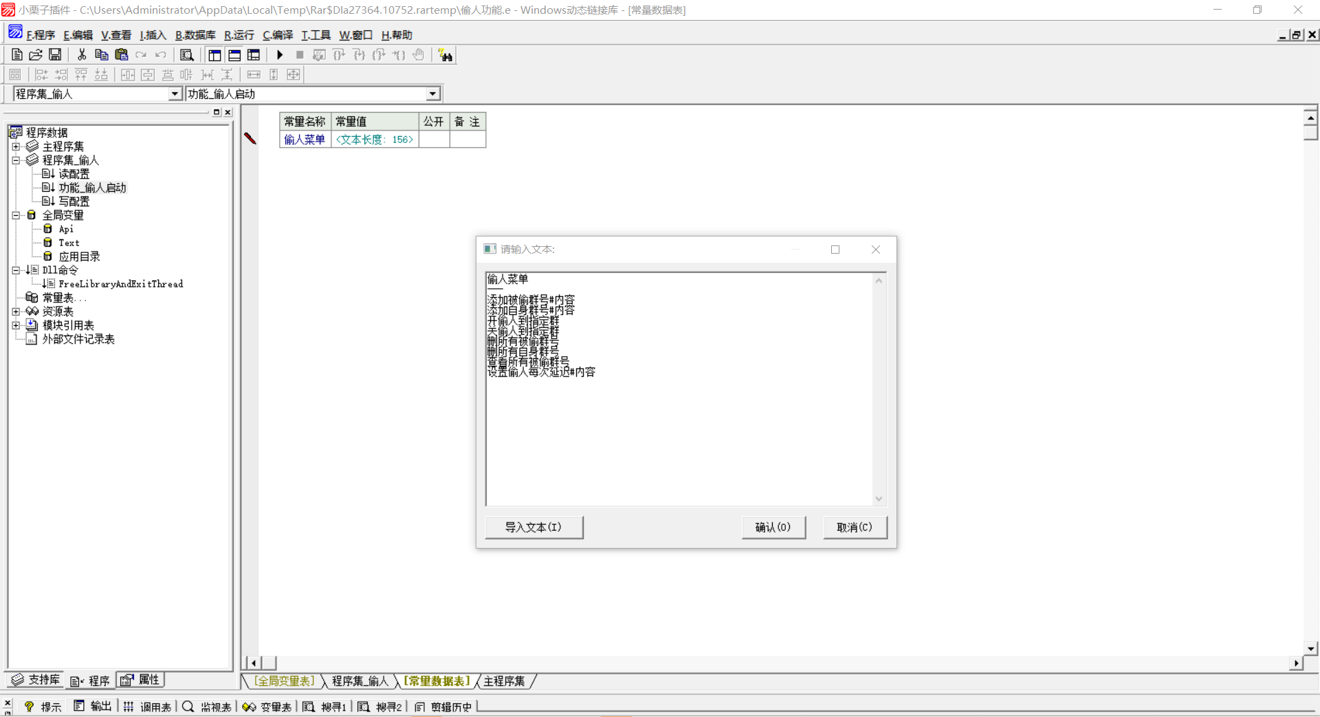The width and height of the screenshot is (1320, 717).
Task: Click the binoculars help search icon
Action: click(445, 56)
